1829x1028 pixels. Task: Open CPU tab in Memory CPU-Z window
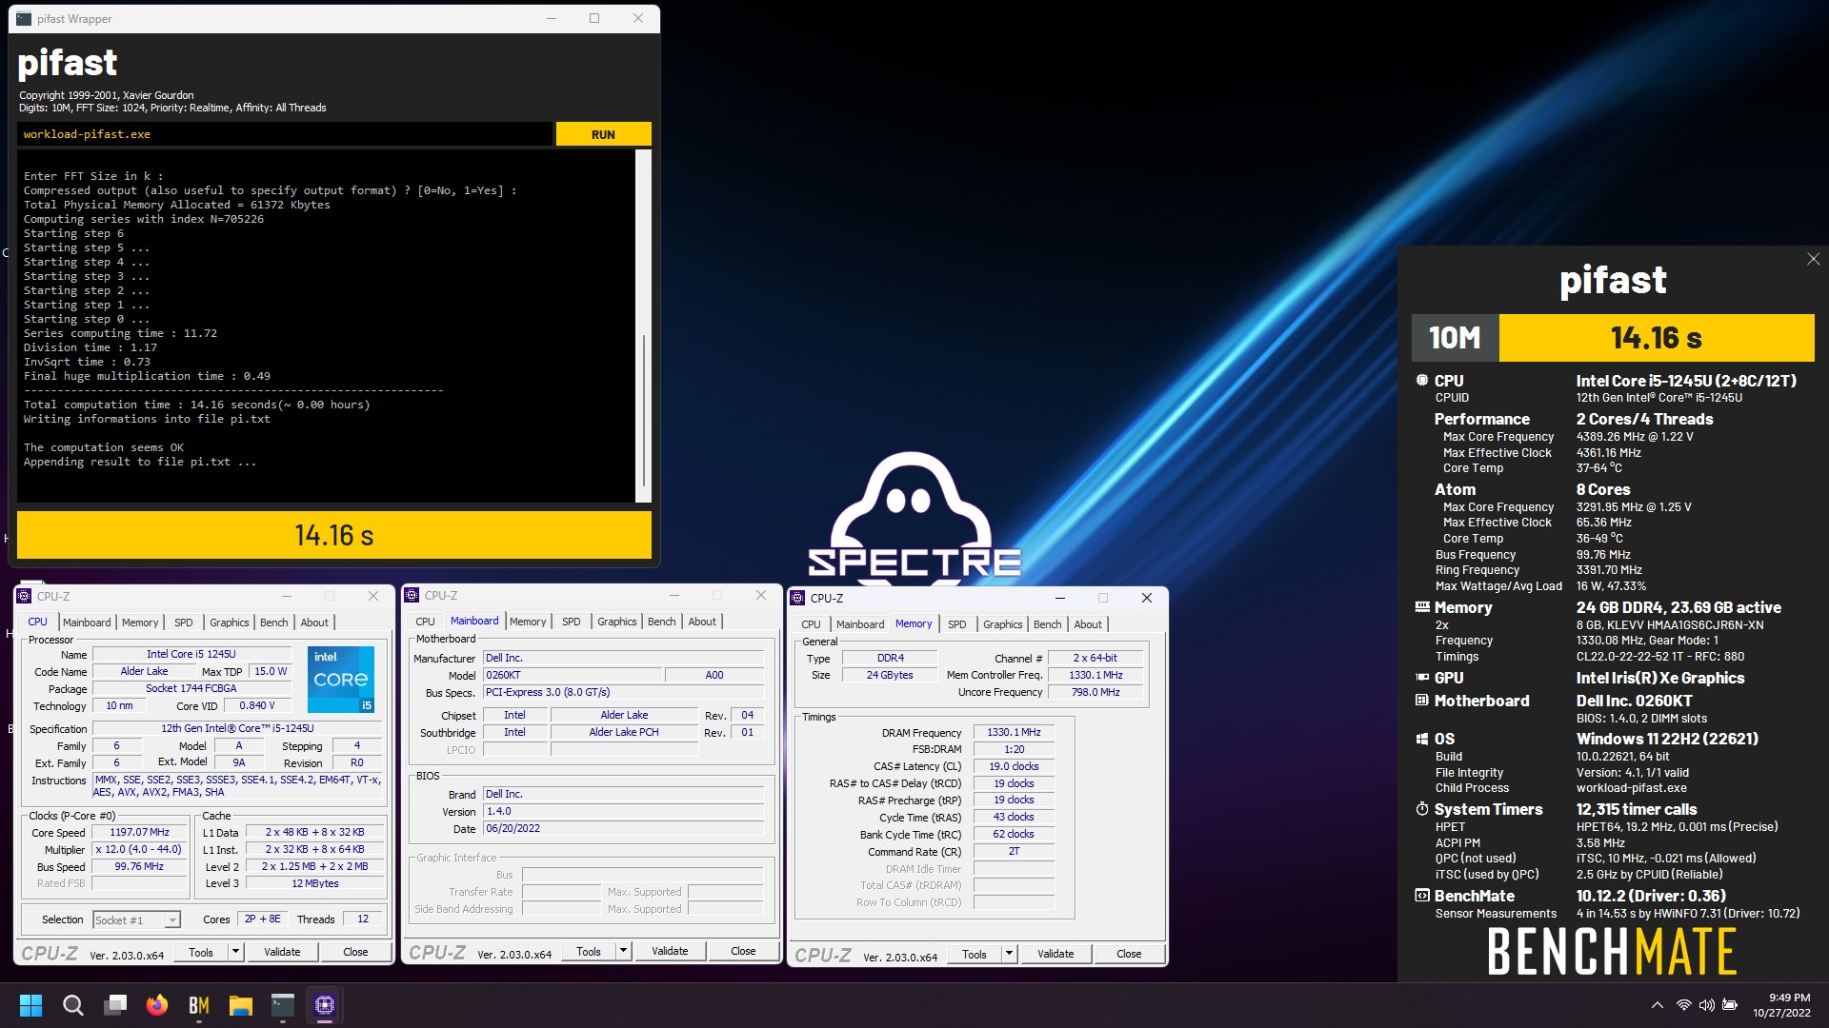[x=811, y=624]
